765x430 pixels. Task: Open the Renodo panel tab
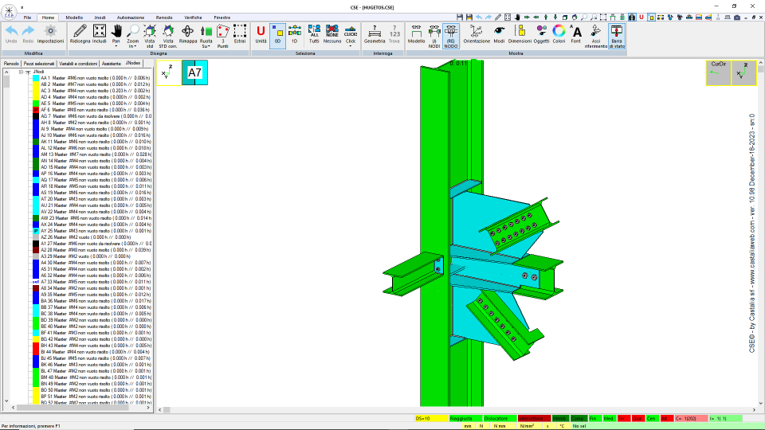11,64
